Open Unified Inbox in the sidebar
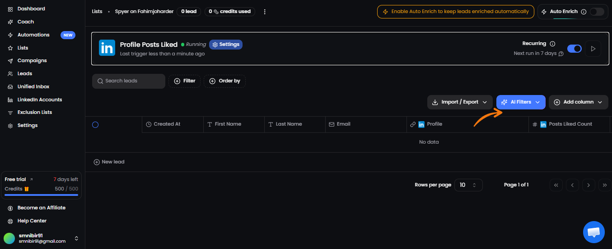612x249 pixels. point(33,86)
